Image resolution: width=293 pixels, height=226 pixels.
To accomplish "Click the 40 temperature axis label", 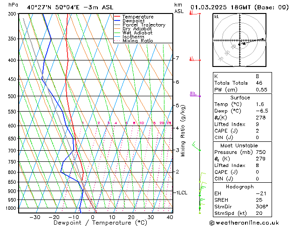I will tap(170, 217).
